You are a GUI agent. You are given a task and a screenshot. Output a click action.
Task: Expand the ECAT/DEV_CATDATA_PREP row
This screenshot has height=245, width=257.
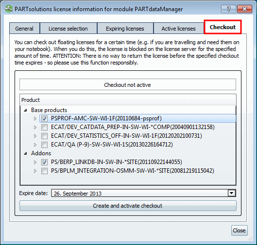(x=35, y=127)
